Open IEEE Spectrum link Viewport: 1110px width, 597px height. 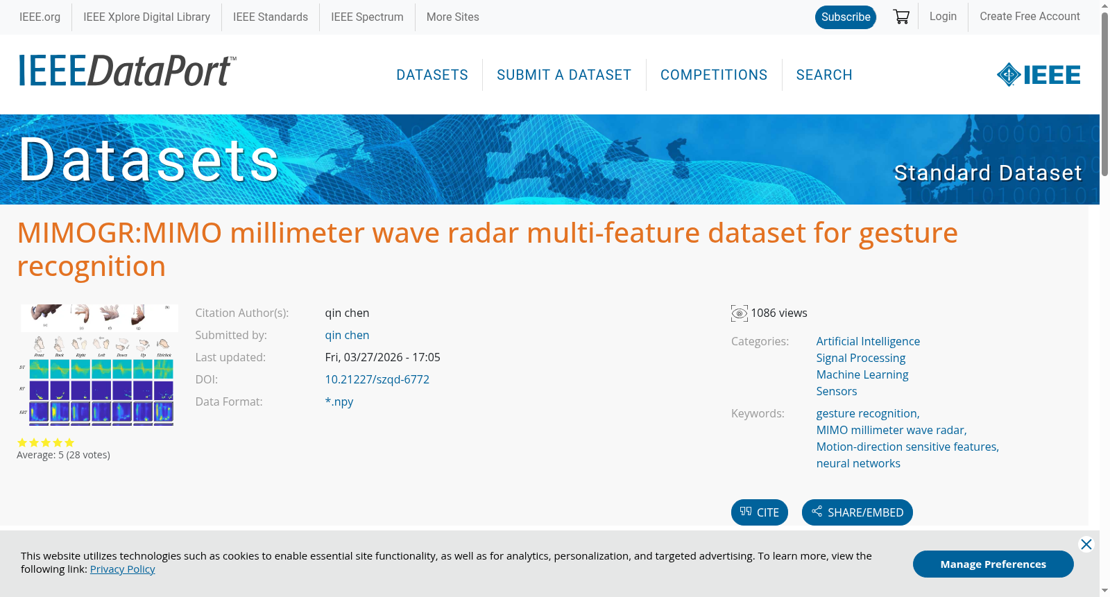[367, 17]
